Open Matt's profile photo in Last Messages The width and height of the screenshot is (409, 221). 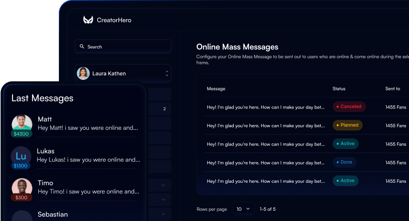[22, 123]
